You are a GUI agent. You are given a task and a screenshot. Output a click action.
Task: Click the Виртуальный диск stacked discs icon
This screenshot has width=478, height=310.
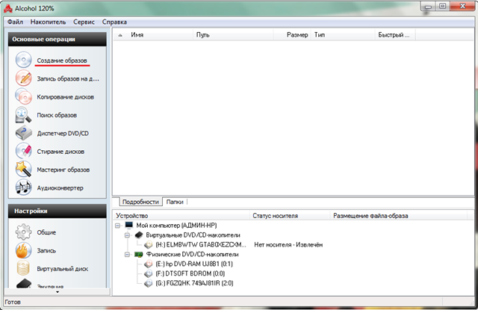(x=23, y=269)
